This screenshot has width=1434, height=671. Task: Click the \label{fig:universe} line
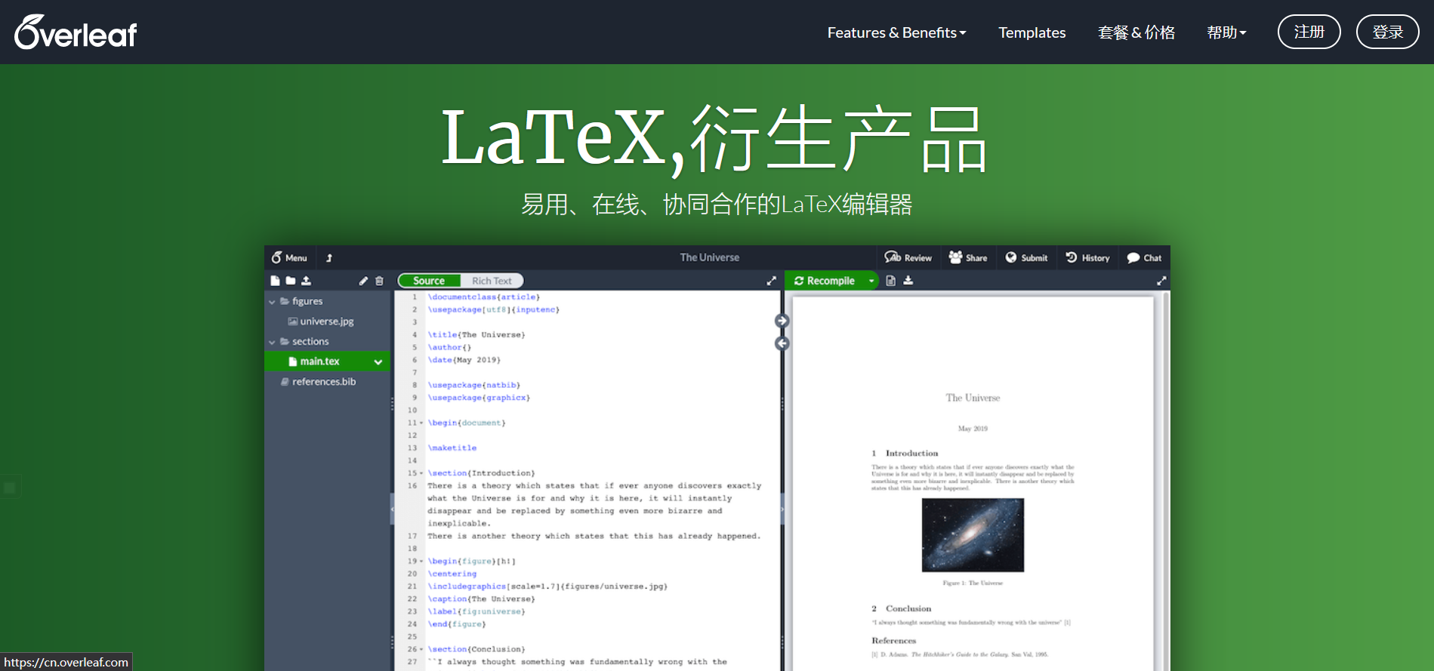(x=476, y=612)
